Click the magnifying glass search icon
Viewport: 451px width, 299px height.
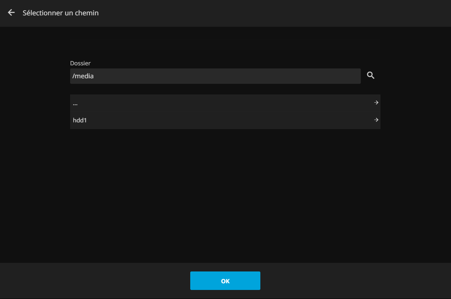point(371,76)
